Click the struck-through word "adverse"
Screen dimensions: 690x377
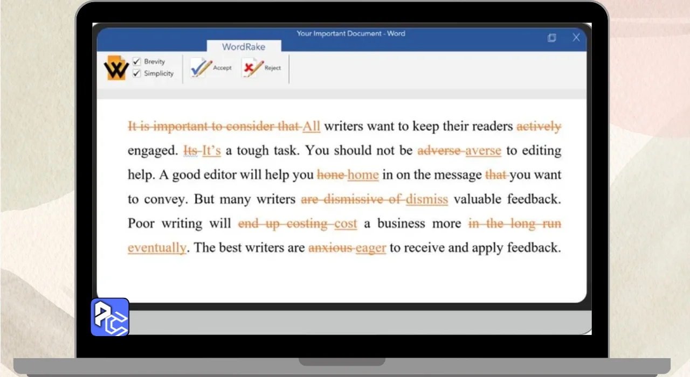440,151
